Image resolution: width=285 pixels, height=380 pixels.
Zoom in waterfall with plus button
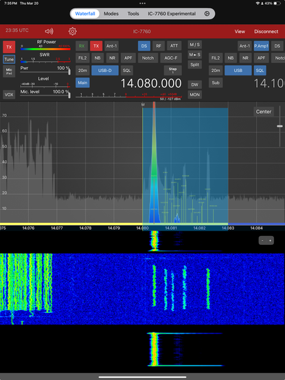[270, 240]
